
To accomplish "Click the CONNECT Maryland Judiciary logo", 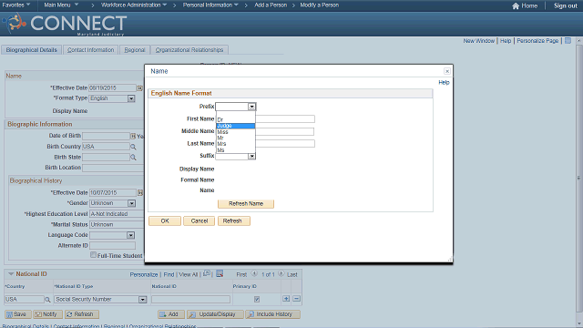I will (x=65, y=25).
